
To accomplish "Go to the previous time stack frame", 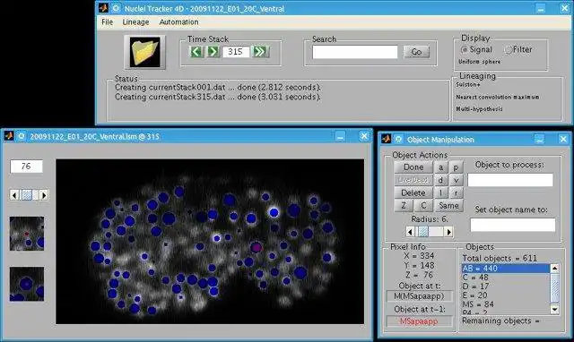I will point(196,52).
